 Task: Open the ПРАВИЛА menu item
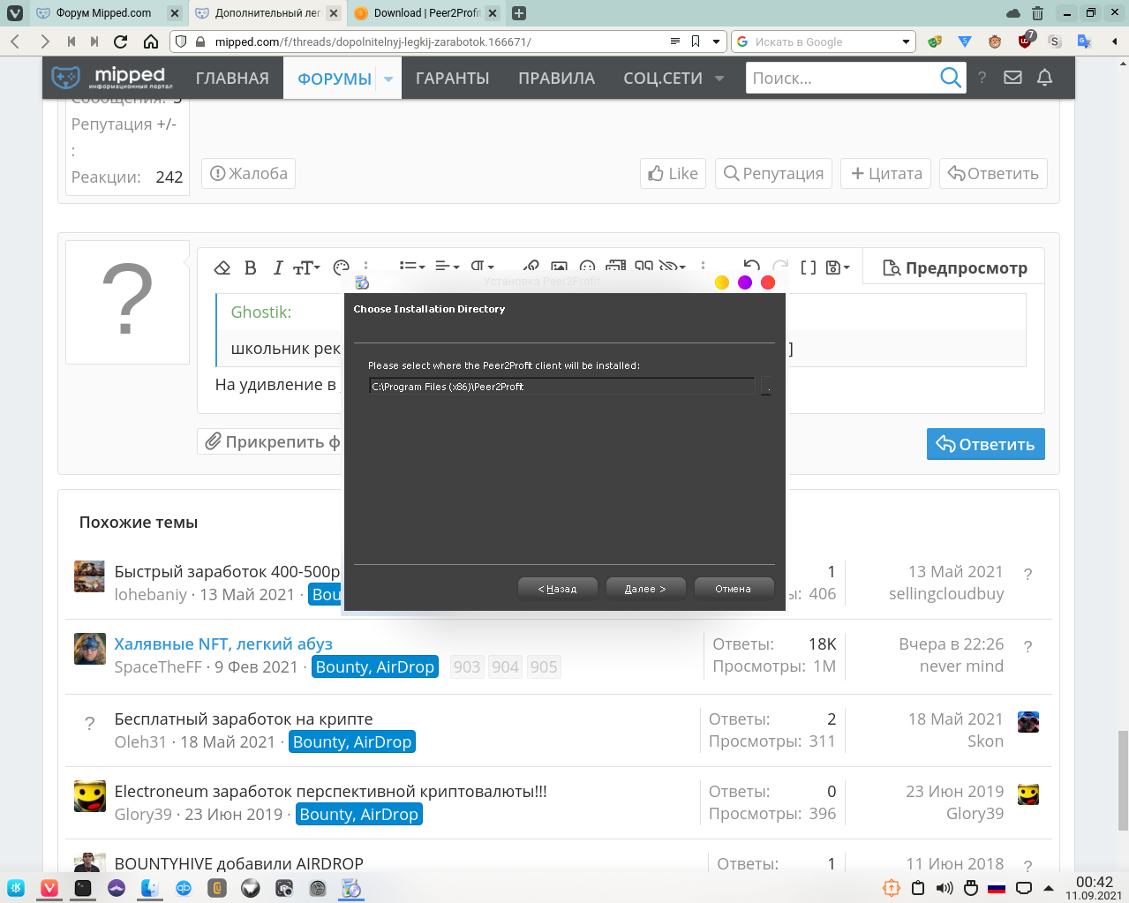(x=556, y=79)
